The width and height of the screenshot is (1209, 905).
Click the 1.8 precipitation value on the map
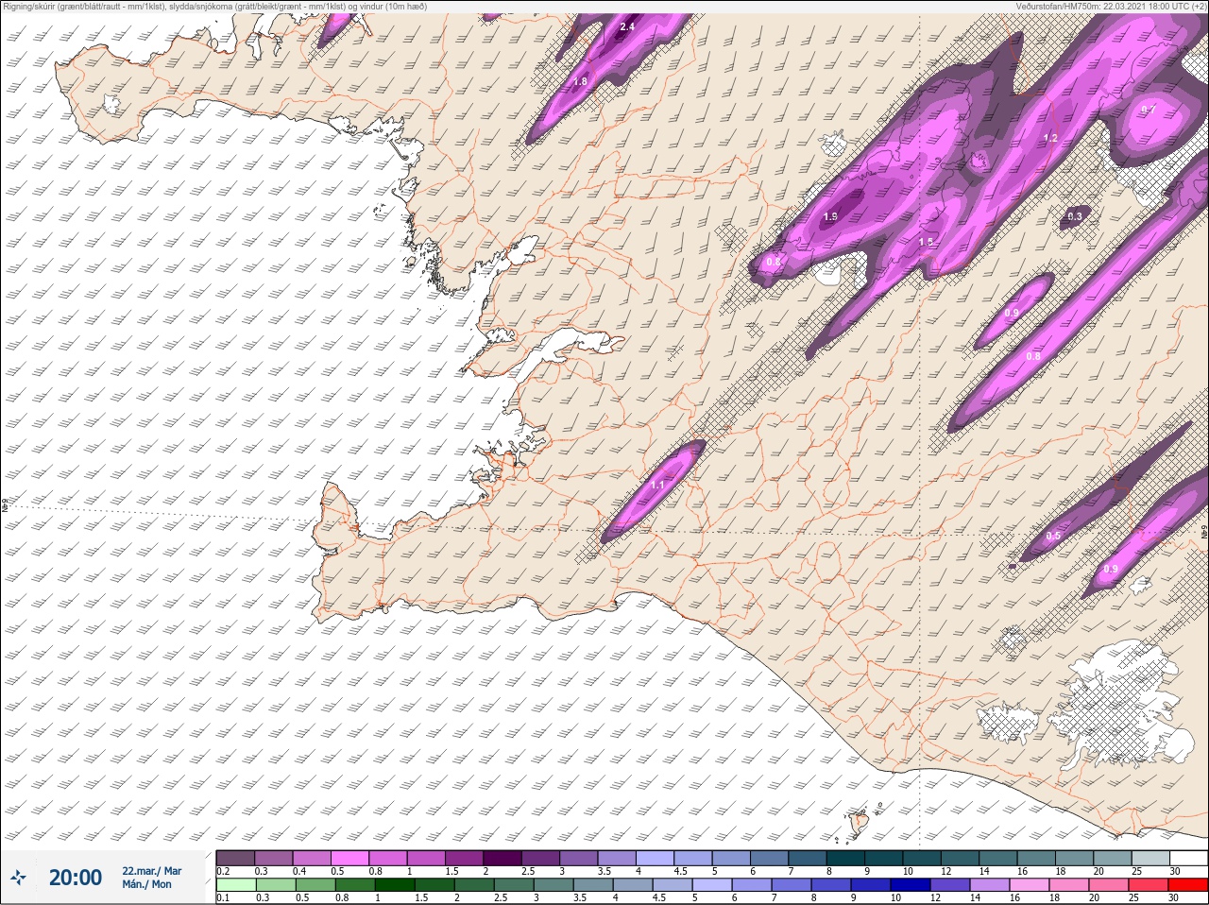[x=580, y=82]
